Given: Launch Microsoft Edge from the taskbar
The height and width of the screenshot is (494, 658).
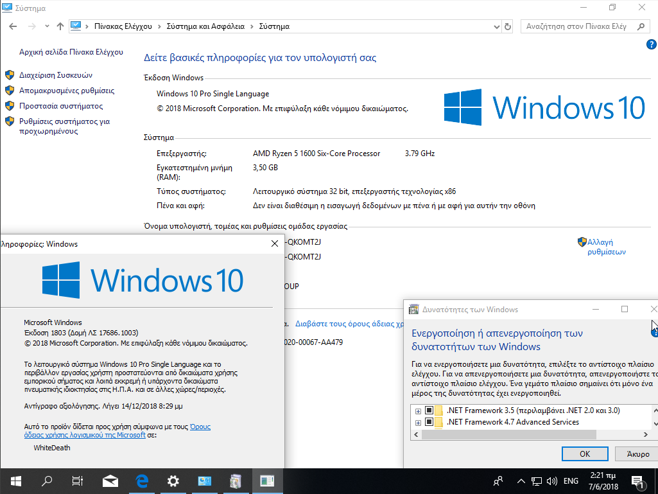Looking at the screenshot, I should coord(142,481).
